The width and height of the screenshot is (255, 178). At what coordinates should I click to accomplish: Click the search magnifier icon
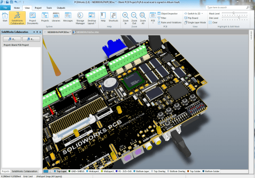click(248, 7)
